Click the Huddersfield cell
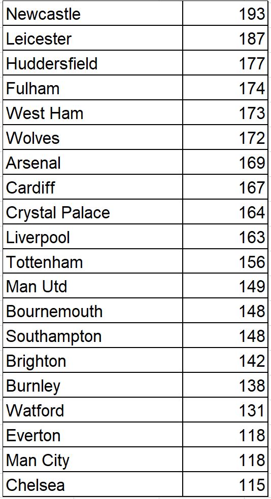This screenshot has width=271, height=499. [93, 63]
